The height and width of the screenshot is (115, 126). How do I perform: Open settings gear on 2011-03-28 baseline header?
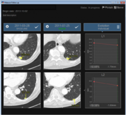point(7,26)
